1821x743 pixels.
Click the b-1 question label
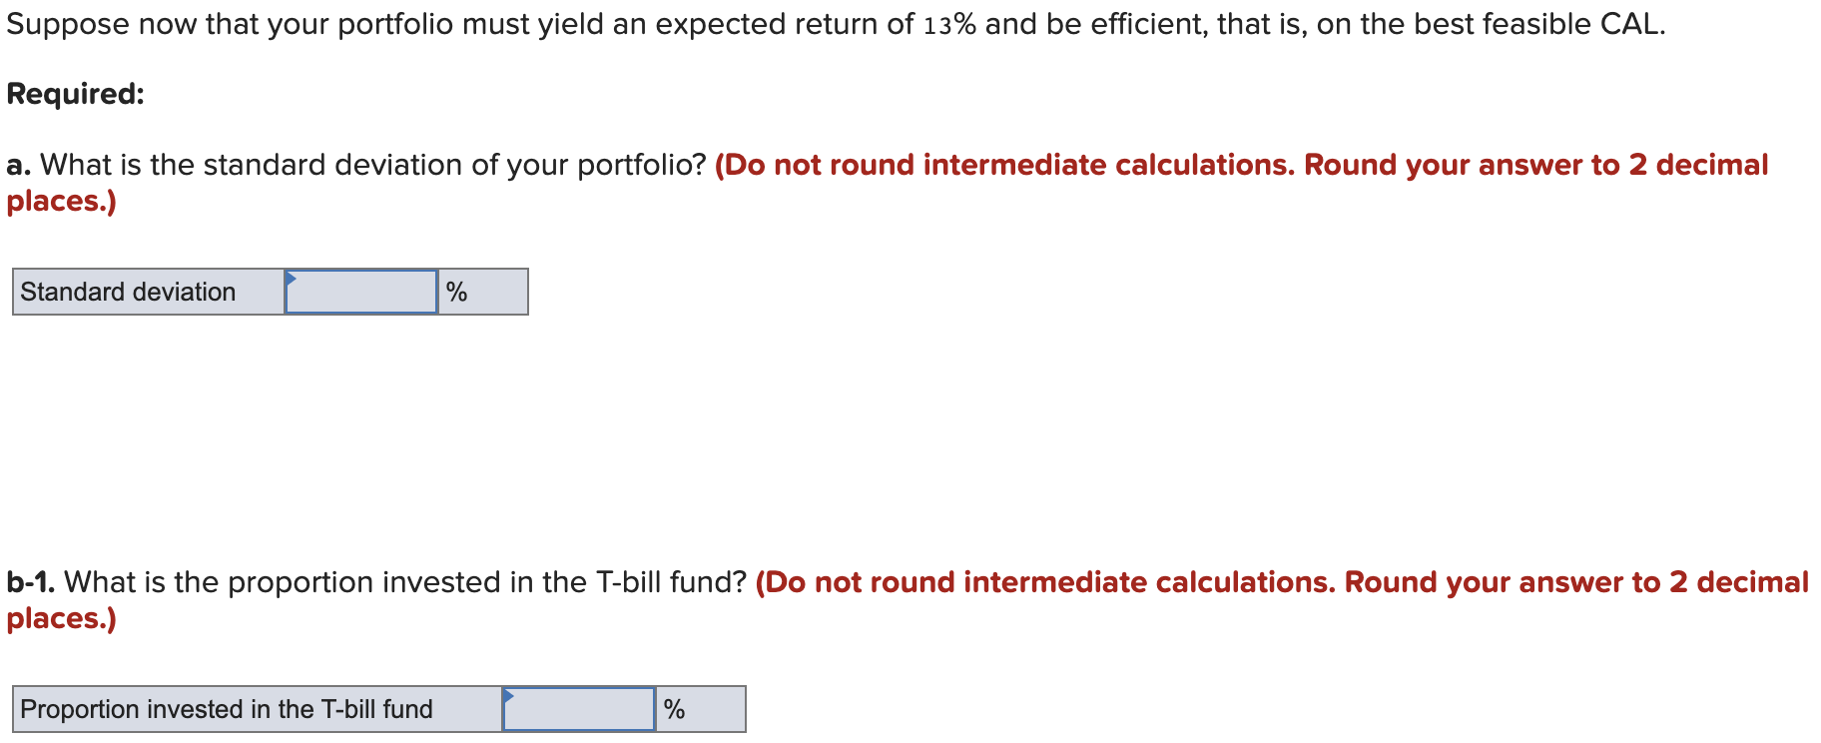(x=32, y=582)
